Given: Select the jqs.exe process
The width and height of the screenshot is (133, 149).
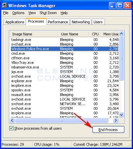Looking at the screenshot, I should click(x=65, y=72).
